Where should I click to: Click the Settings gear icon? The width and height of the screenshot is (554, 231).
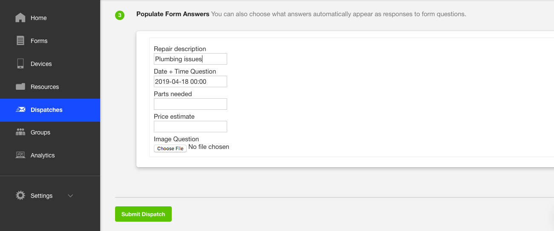(20, 196)
